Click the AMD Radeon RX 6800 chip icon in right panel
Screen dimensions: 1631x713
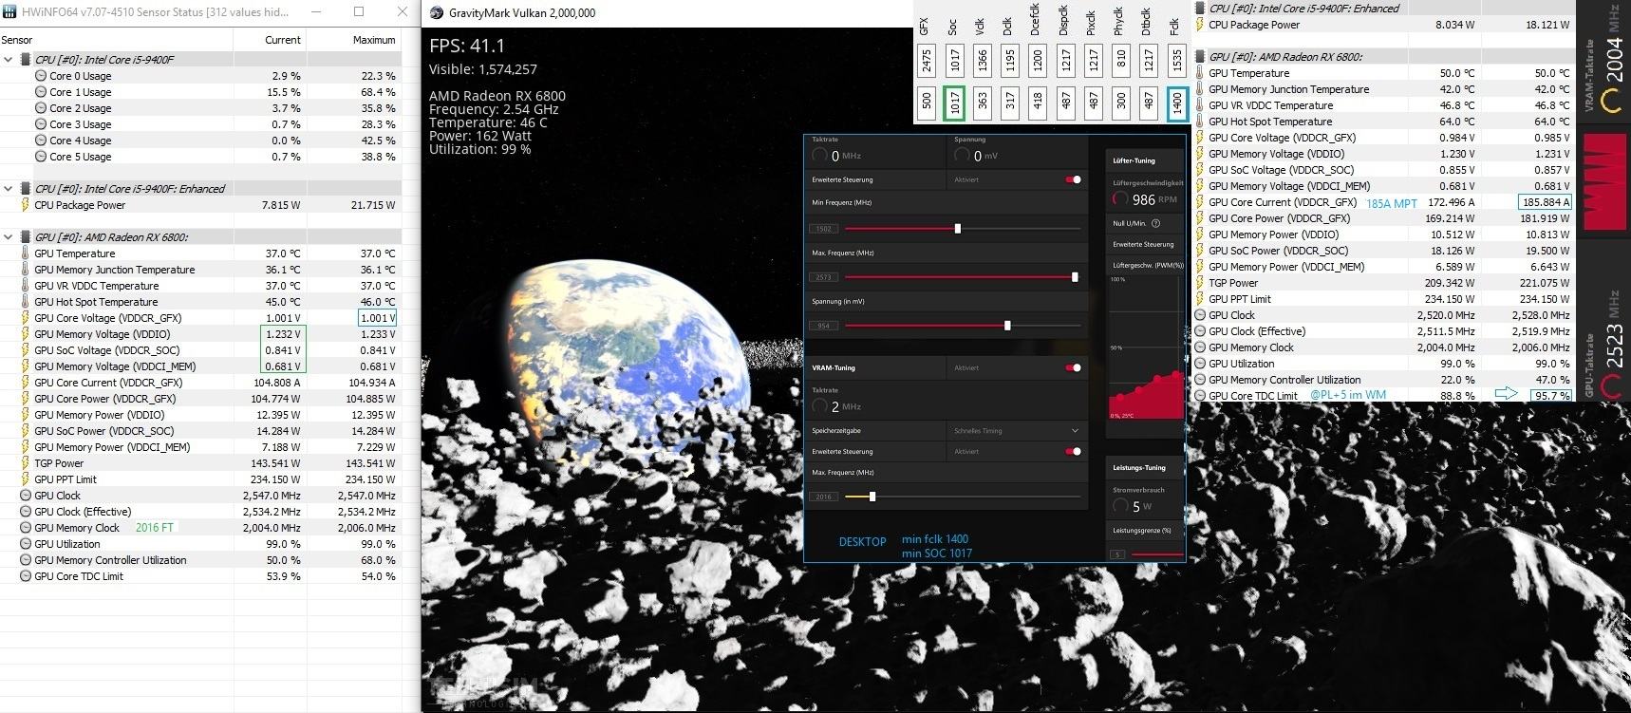click(1201, 57)
